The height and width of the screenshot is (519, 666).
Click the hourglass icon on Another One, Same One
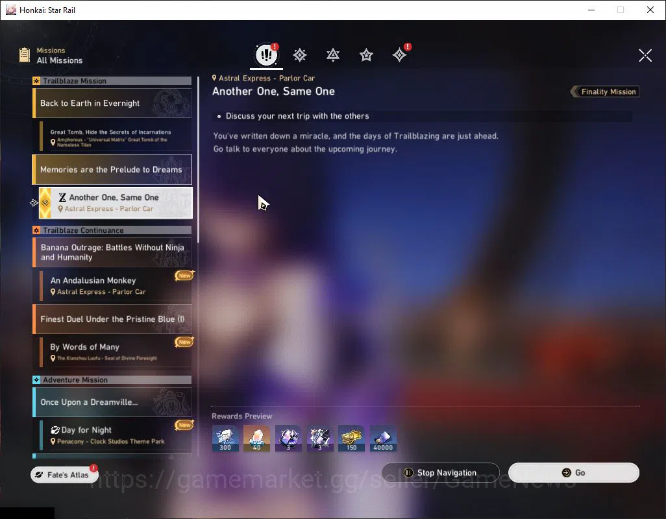(62, 197)
